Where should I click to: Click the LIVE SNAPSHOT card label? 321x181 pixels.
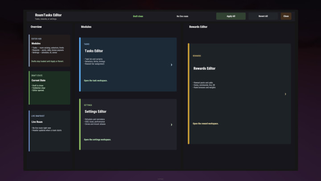pos(37,116)
